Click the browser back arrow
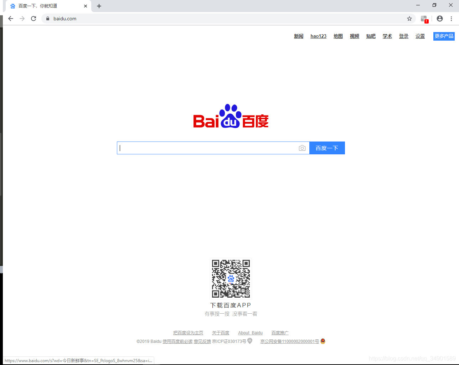459x365 pixels. click(11, 19)
